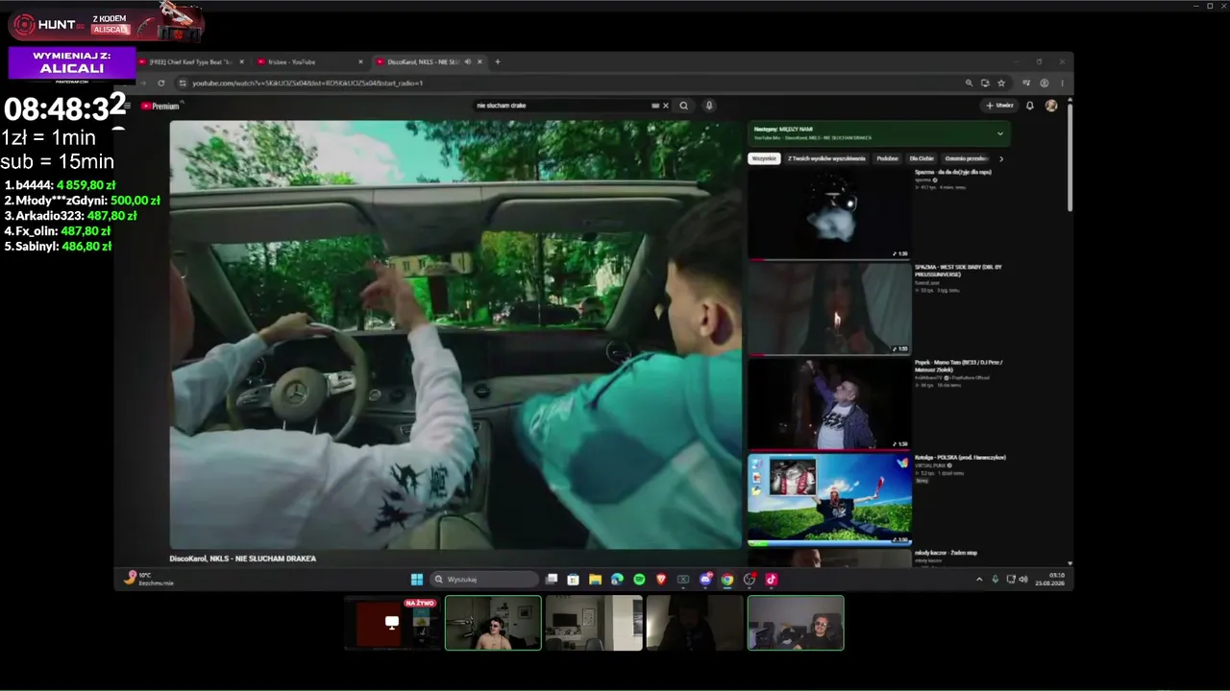
Task: Open the 'Kotolga - POLSKA' title link
Action: [x=960, y=457]
